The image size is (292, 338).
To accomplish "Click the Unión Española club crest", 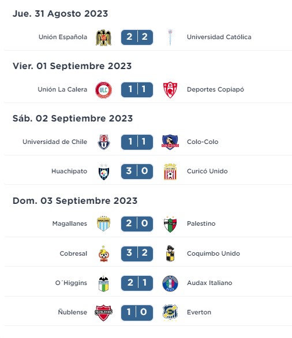I will click(103, 37).
